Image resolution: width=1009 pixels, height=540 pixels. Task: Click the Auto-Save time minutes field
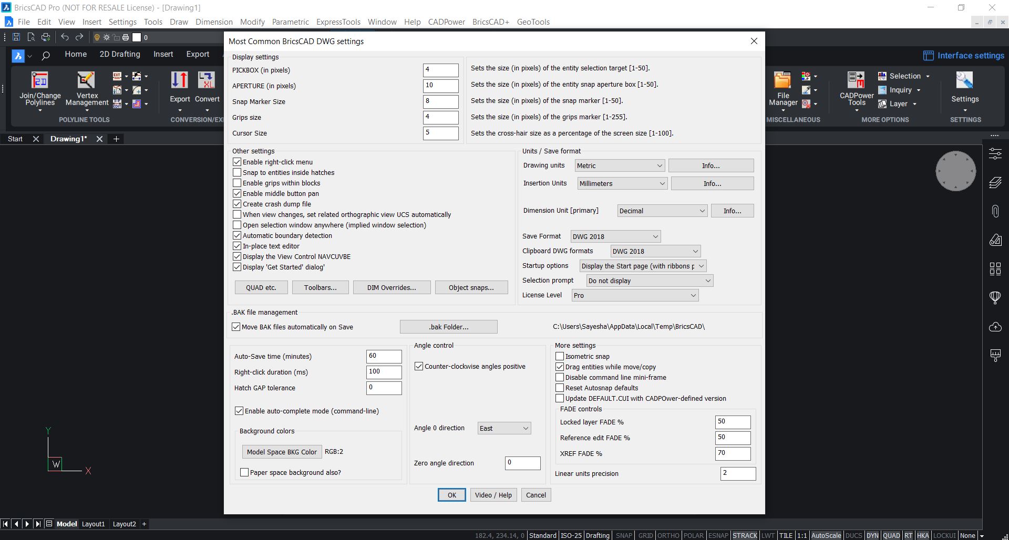(x=384, y=357)
